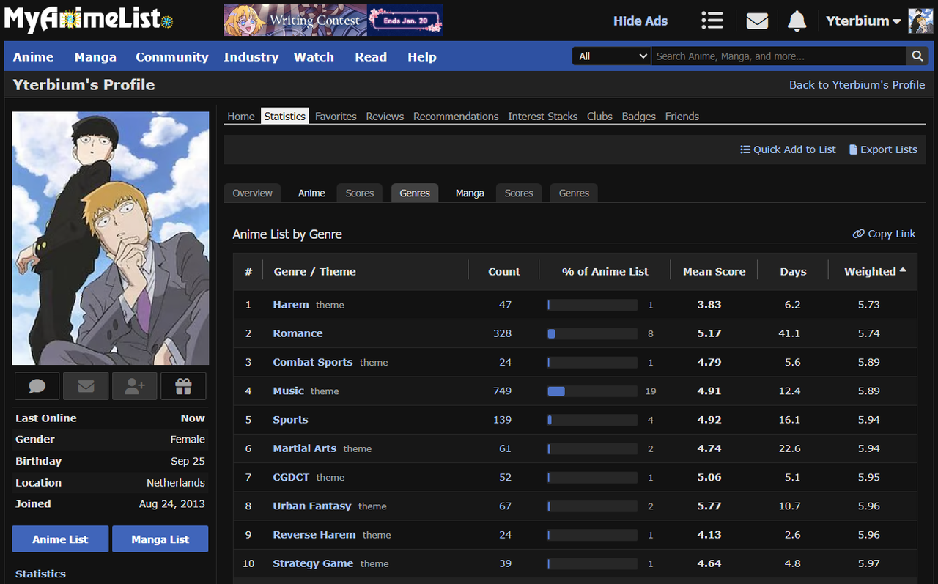Open the Watch navigation menu

coord(314,56)
